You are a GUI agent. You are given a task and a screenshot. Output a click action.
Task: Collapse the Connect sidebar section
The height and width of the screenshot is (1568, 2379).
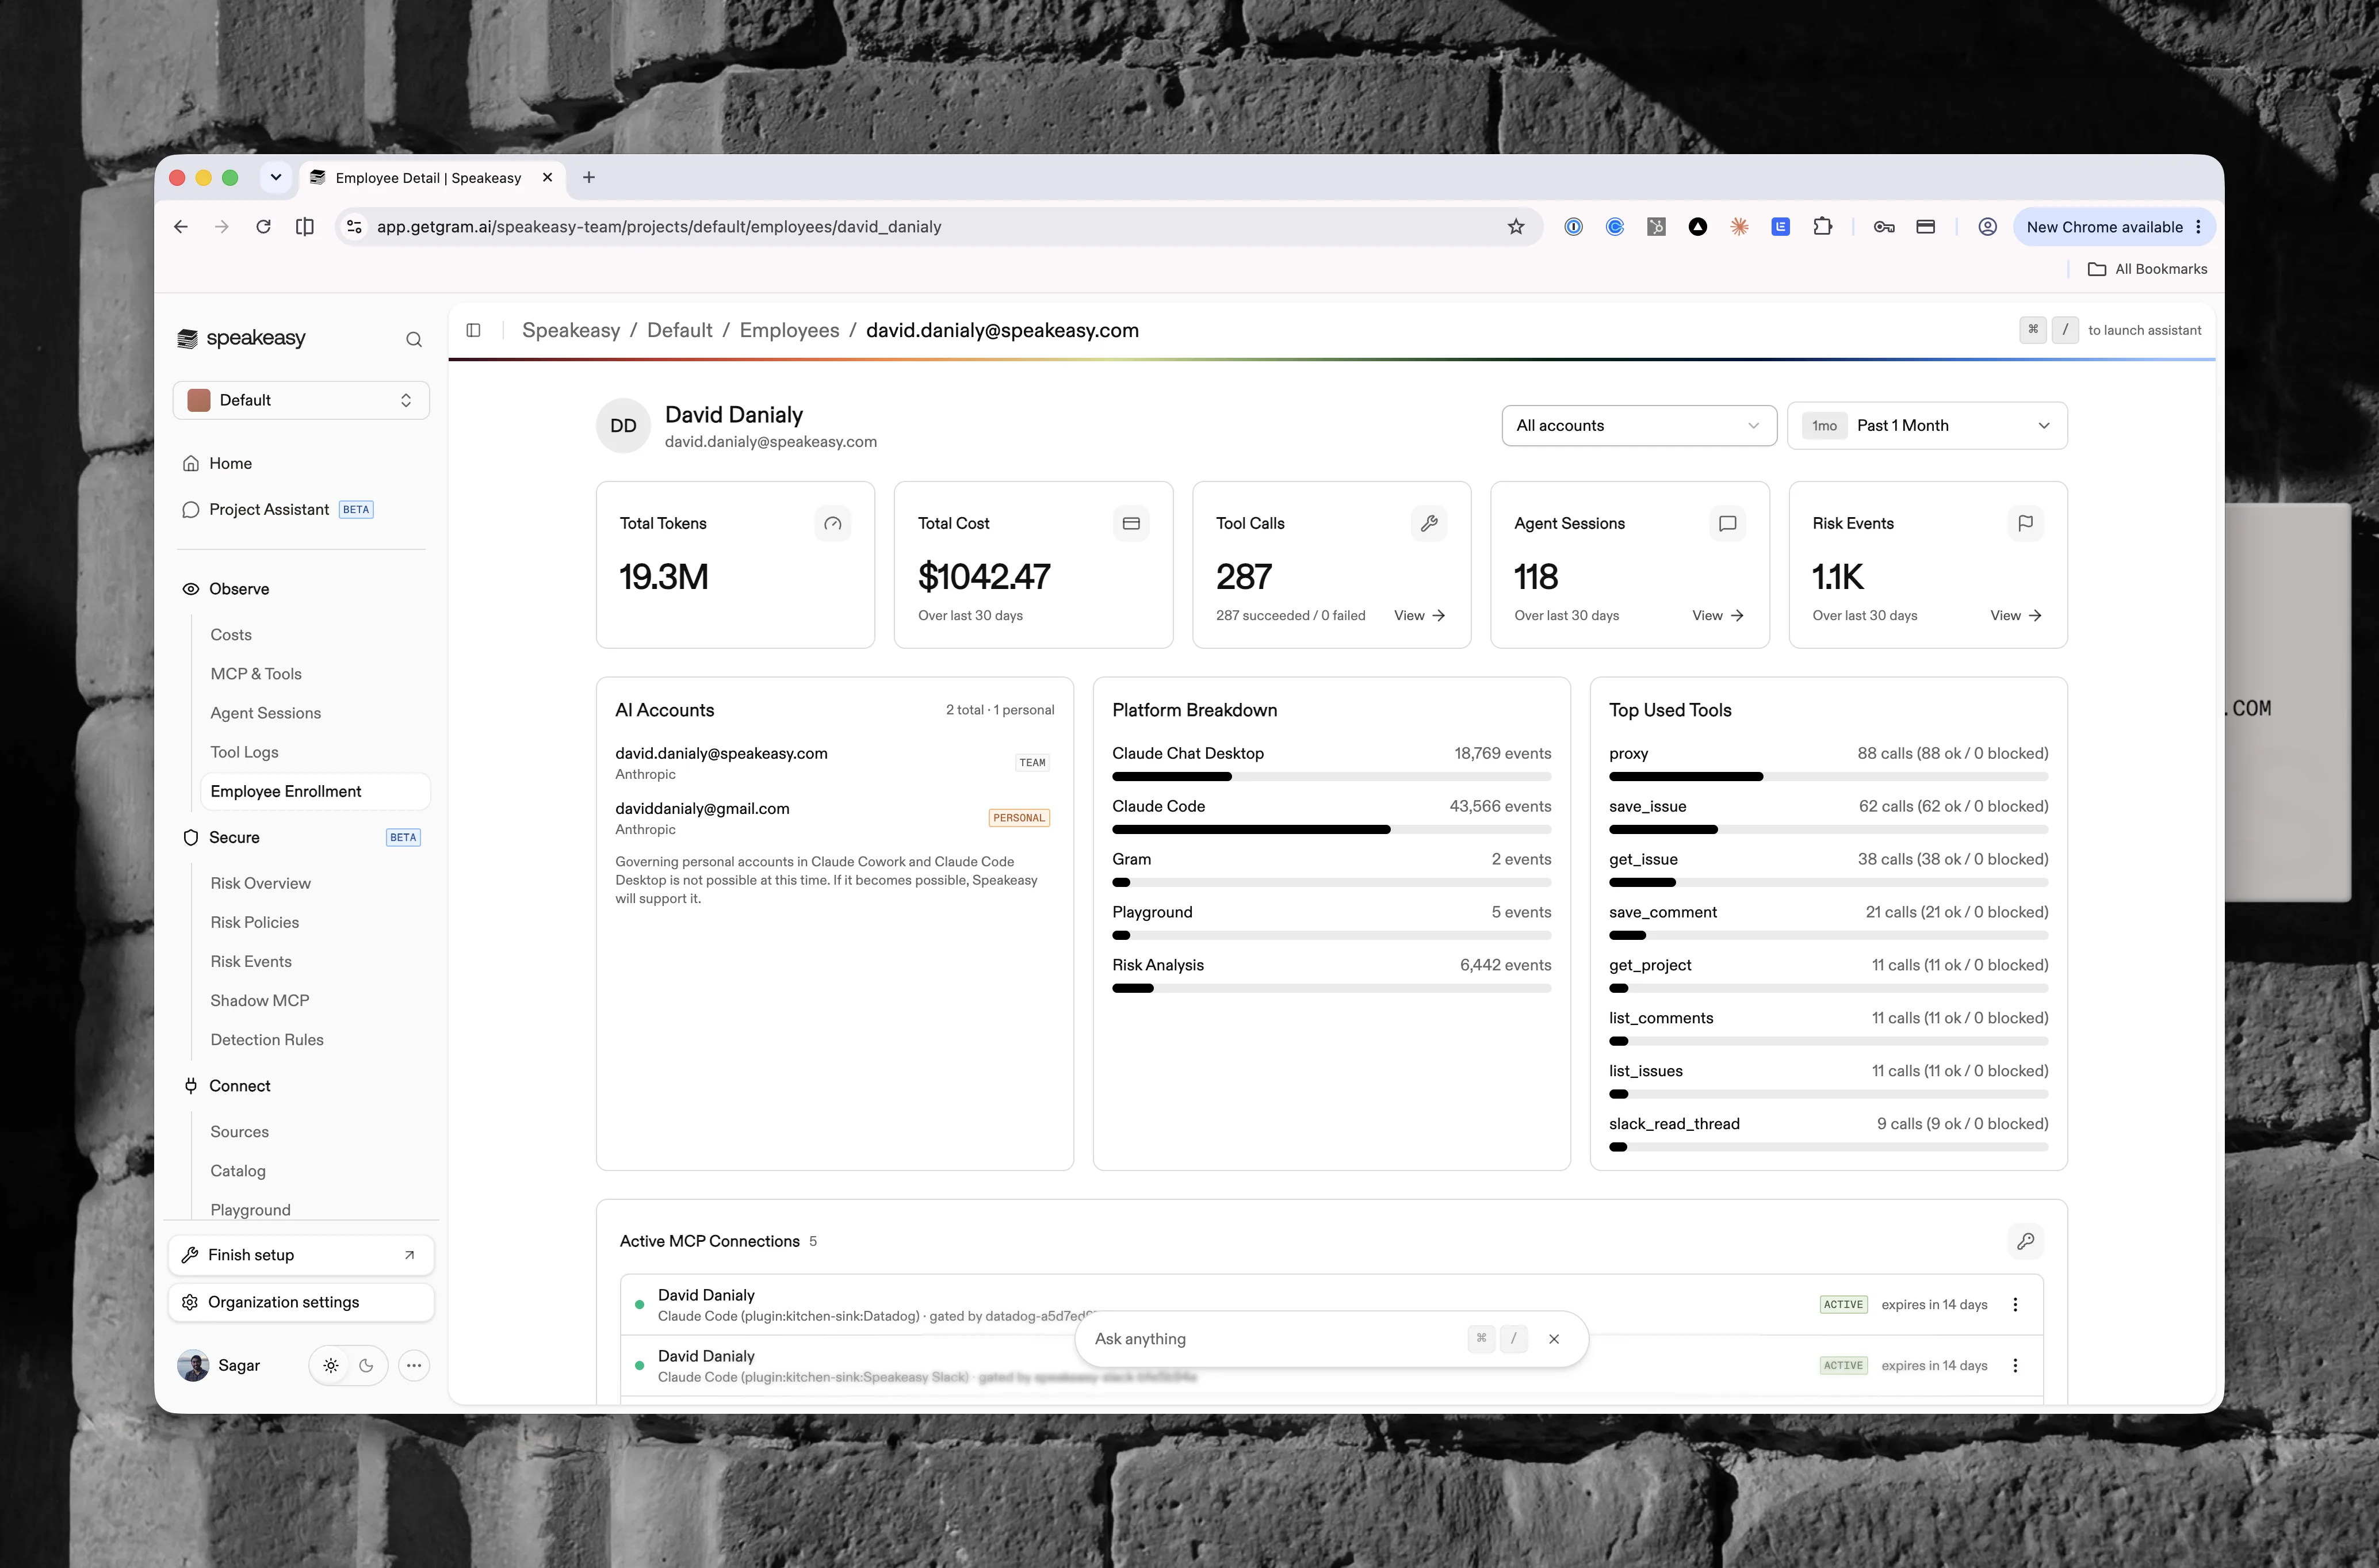pyautogui.click(x=240, y=1086)
